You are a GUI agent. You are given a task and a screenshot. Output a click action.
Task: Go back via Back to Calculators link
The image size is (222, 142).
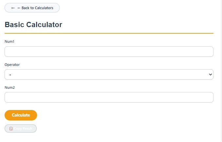(32, 8)
